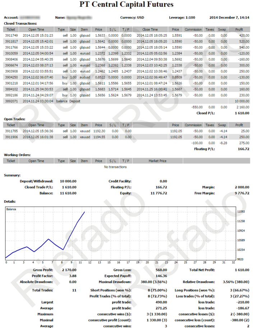Click the 'No transactions' message
Screen dimensions: 253x328
pyautogui.click(x=115, y=167)
